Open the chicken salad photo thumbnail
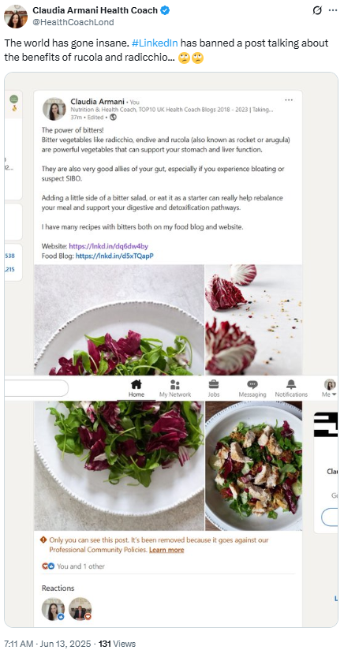 point(253,465)
